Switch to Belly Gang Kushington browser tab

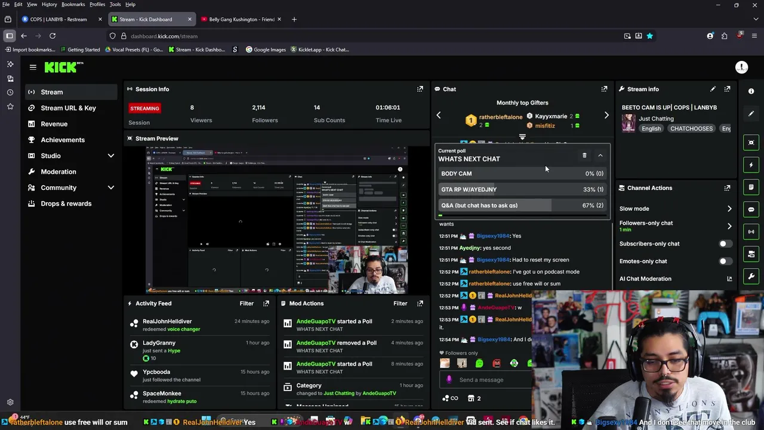(x=242, y=19)
